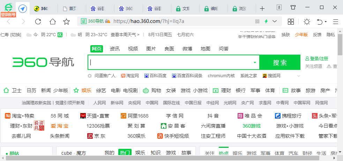Open the extensions grid icon

coord(291,21)
